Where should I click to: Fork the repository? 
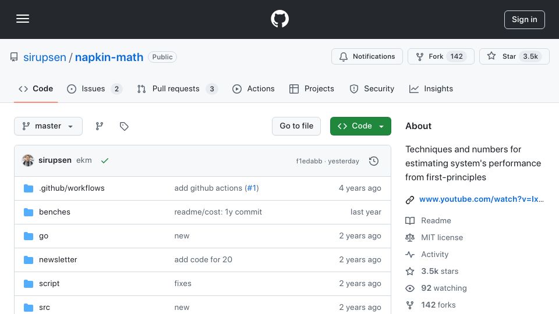click(441, 56)
